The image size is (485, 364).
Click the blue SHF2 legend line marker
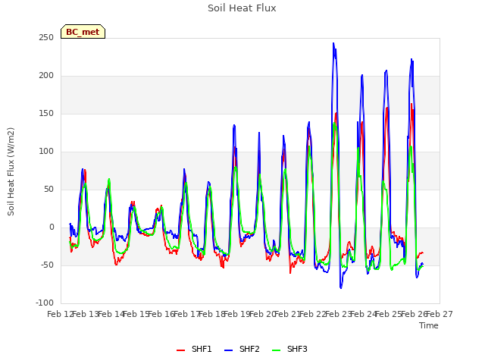228,350
